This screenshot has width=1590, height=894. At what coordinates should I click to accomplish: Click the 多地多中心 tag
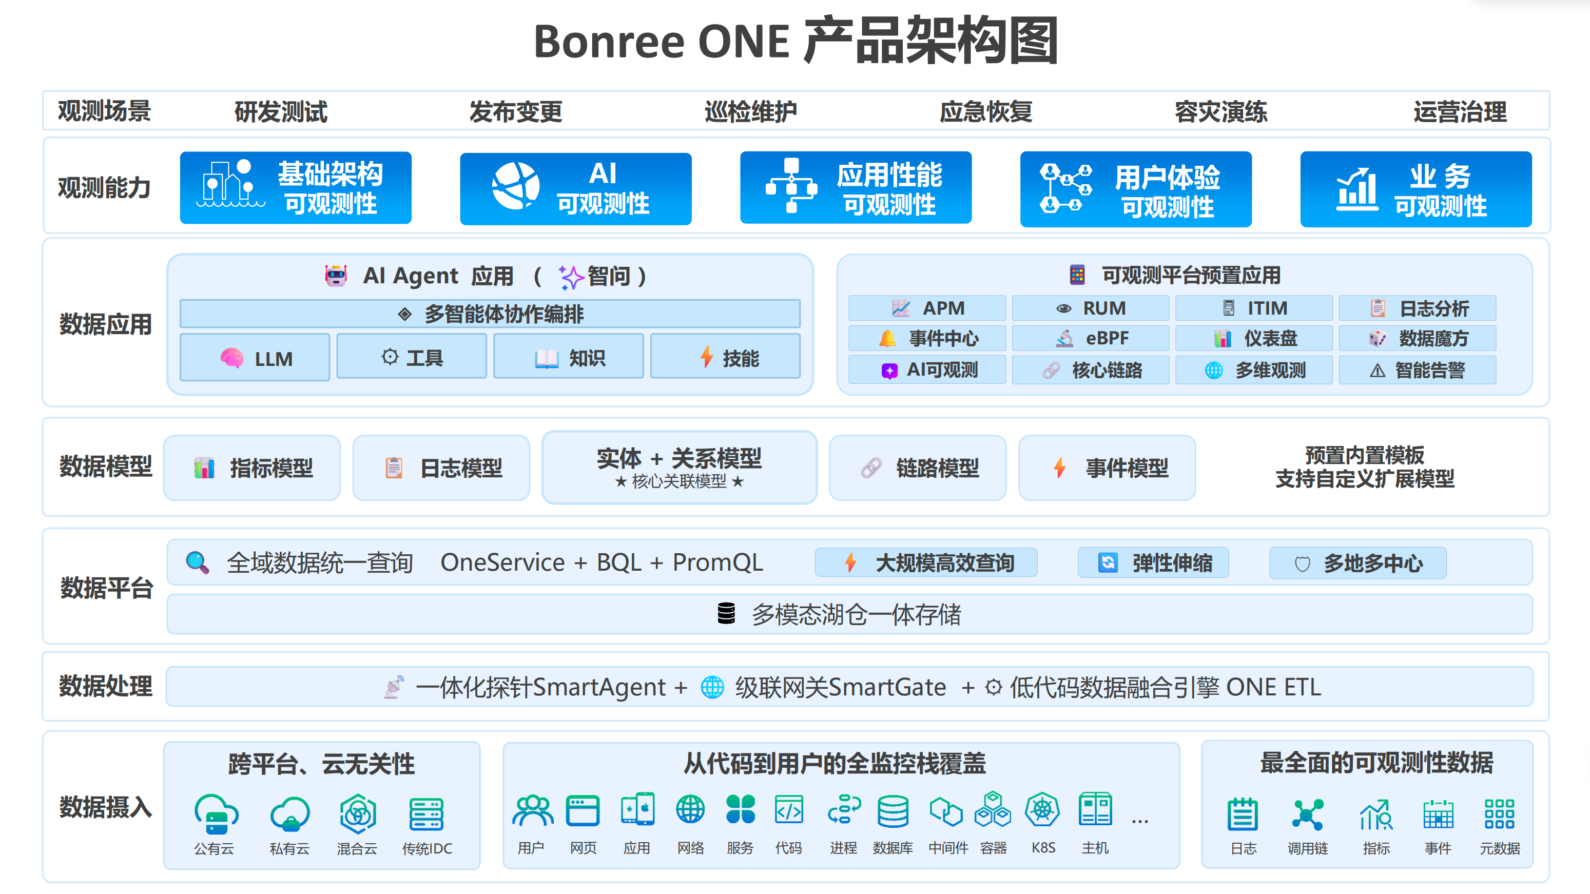point(1358,563)
